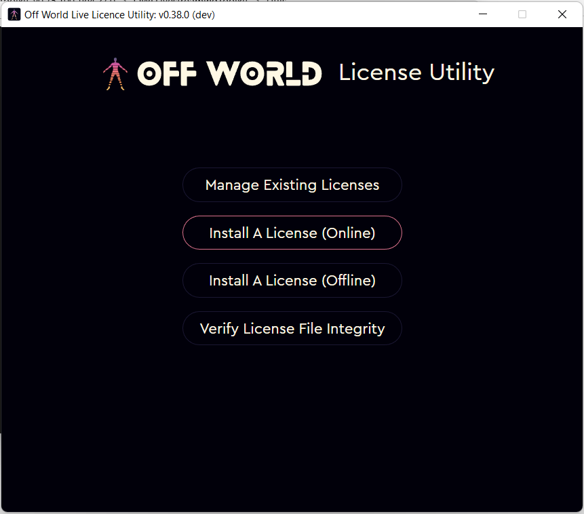Select Verify License File Integrity
The height and width of the screenshot is (514, 584).
click(292, 328)
